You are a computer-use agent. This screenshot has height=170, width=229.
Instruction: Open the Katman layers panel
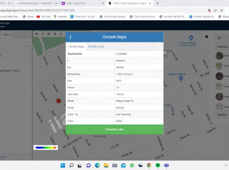(222, 47)
